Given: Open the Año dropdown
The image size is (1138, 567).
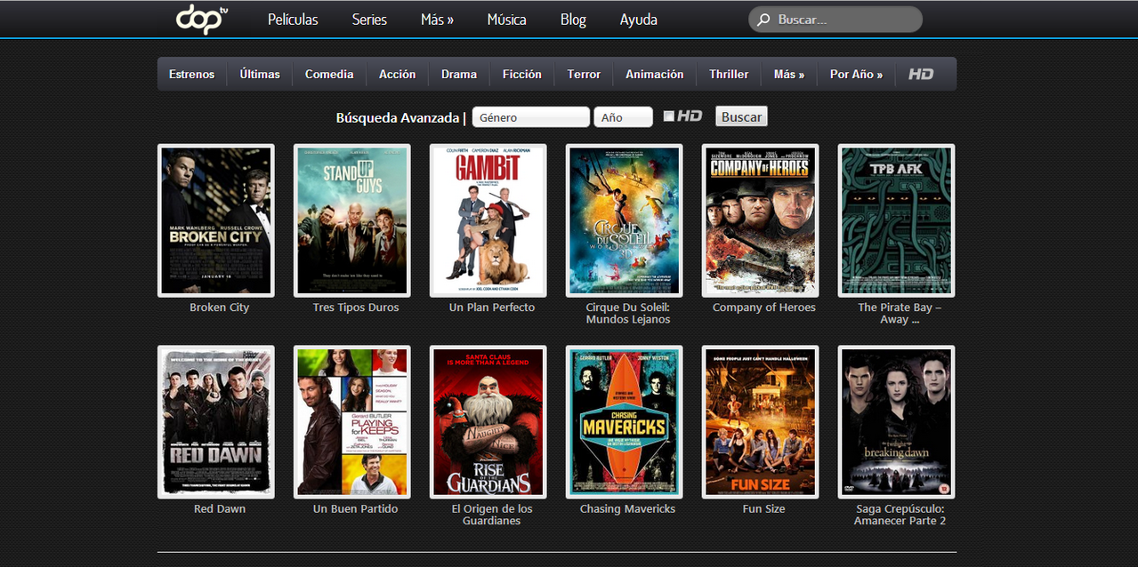Looking at the screenshot, I should pyautogui.click(x=624, y=117).
